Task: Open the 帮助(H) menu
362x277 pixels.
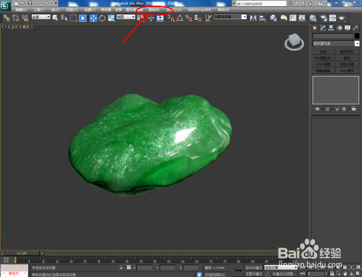Action: pos(223,10)
